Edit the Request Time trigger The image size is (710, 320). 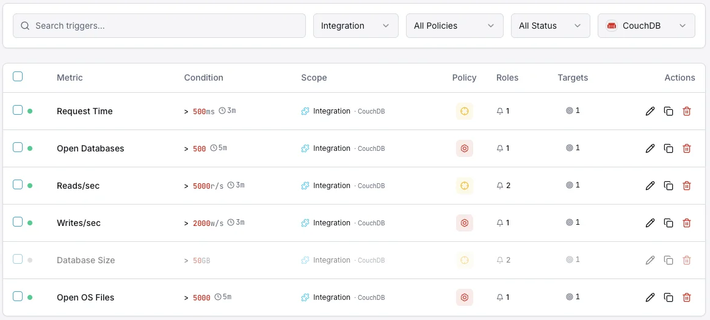[650, 111]
